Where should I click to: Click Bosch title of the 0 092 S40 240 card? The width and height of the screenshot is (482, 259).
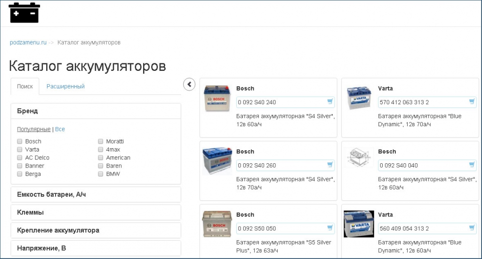[245, 88]
